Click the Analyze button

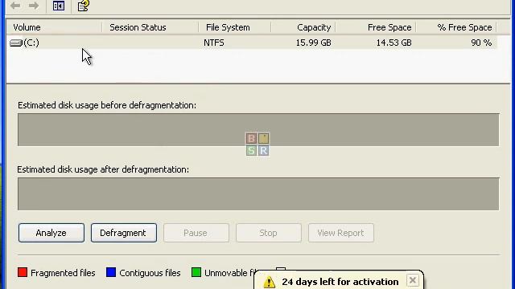(x=51, y=233)
